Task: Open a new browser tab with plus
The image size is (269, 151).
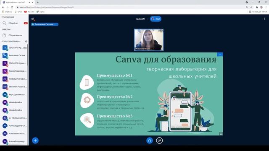Action: point(38,3)
